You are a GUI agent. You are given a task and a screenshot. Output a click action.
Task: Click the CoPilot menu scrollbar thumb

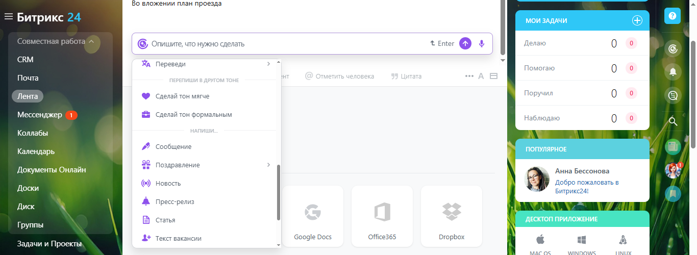[x=279, y=192]
